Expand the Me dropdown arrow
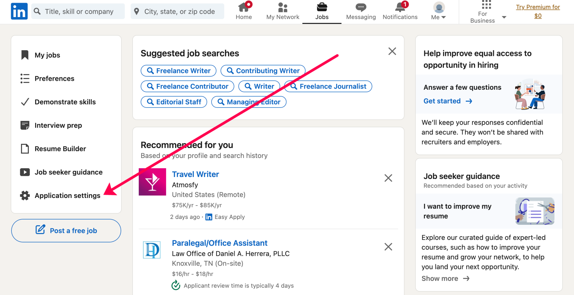 444,17
